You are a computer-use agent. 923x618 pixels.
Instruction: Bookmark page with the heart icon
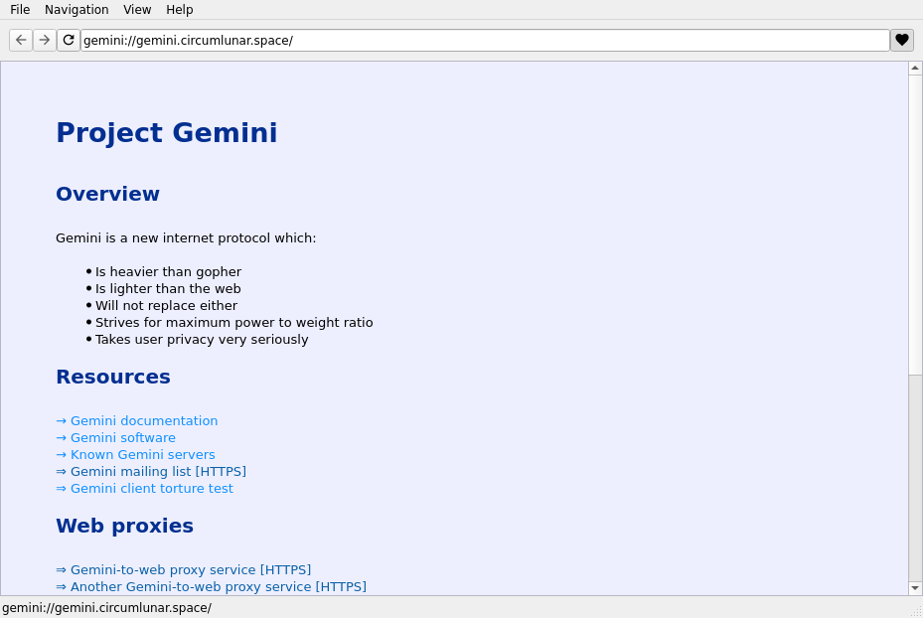(x=901, y=40)
